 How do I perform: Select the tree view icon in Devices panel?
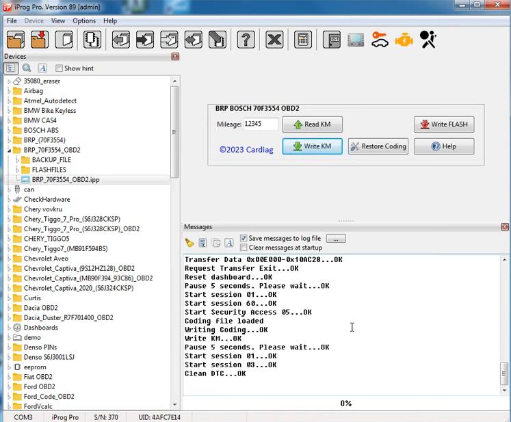11,68
